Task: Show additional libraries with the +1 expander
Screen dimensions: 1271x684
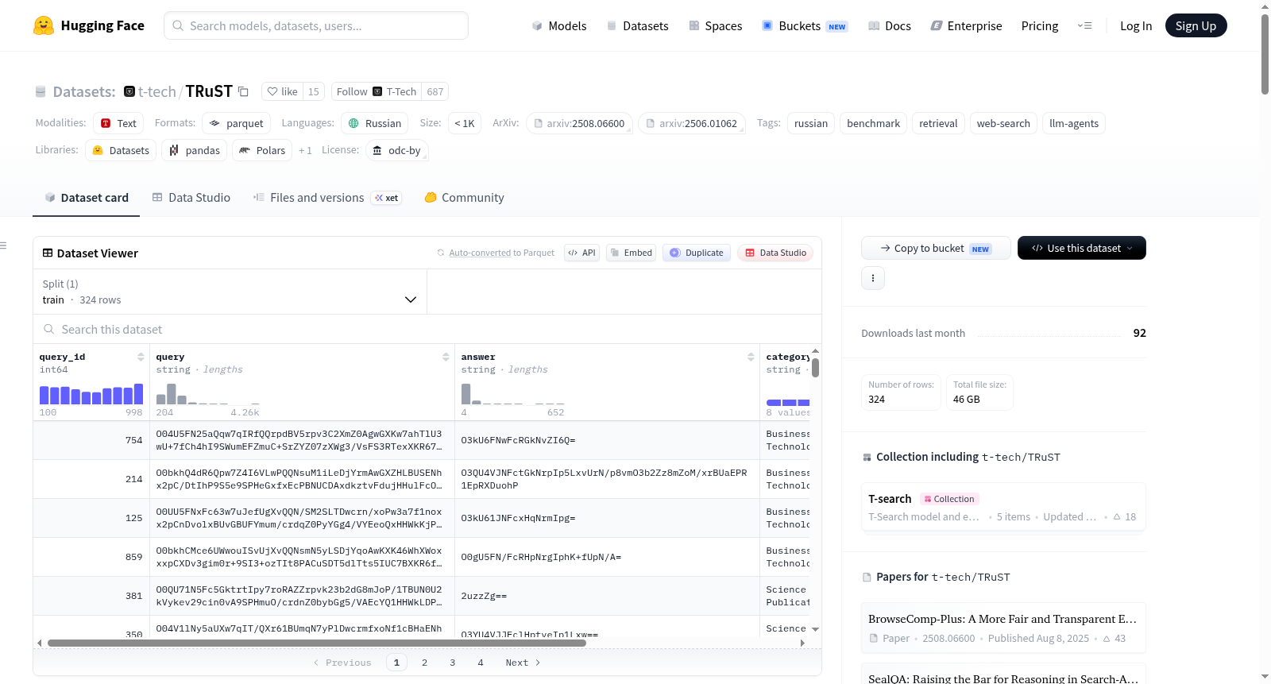Action: click(x=305, y=150)
